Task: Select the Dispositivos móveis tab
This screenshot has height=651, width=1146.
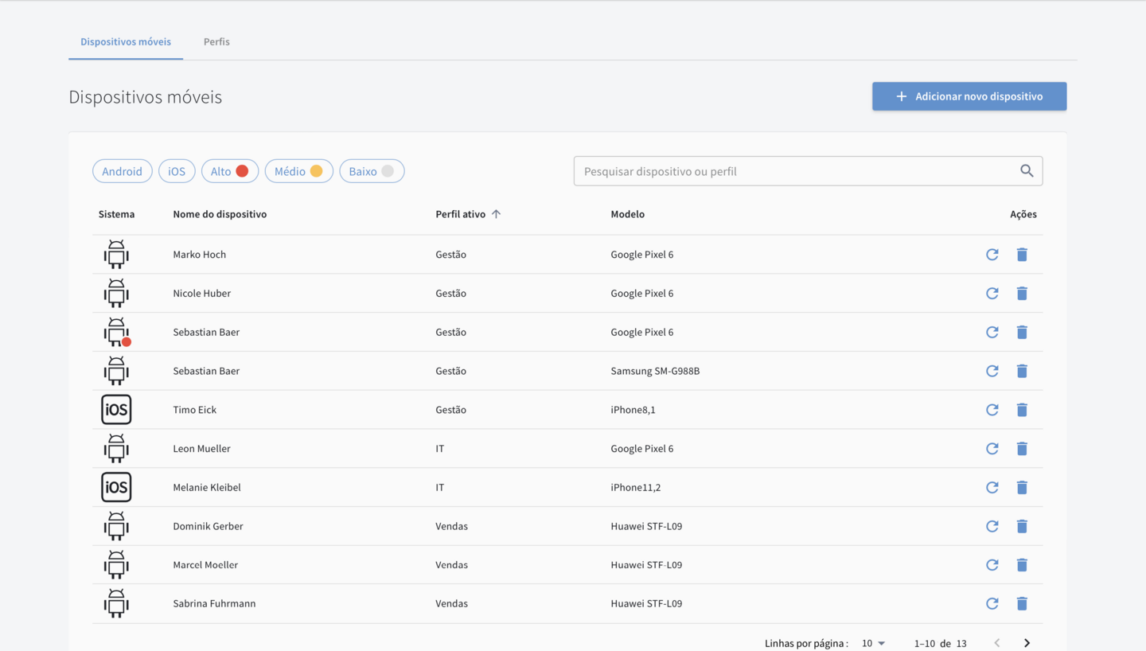Action: (126, 42)
